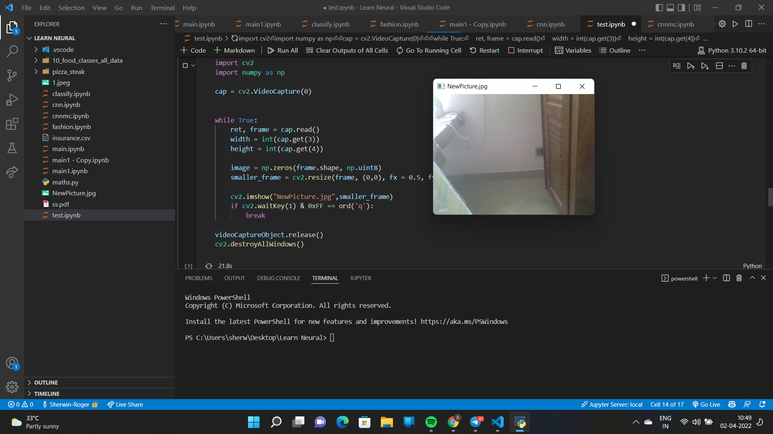Split the terminal pane
The width and height of the screenshot is (773, 434).
pos(725,278)
